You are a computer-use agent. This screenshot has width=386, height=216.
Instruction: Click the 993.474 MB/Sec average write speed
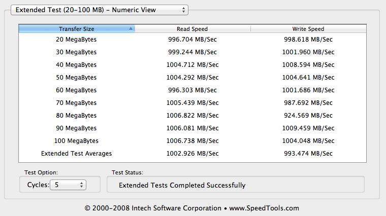308,153
